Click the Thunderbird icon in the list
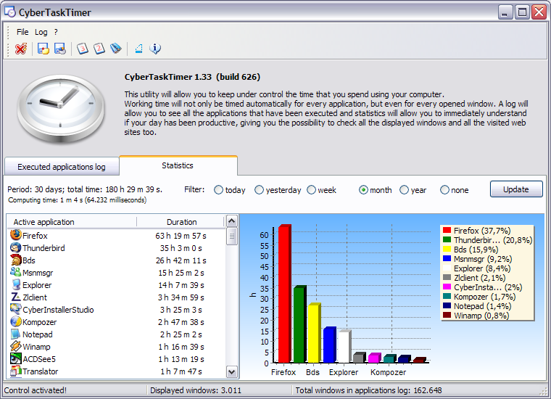This screenshot has width=551, height=399. 16,247
